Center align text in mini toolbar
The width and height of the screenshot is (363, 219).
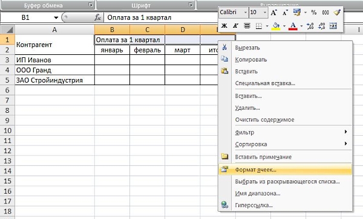coord(247,25)
